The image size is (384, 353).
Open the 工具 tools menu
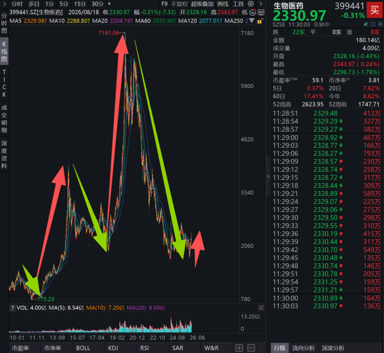click(x=238, y=4)
